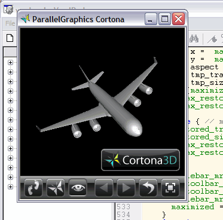The width and height of the screenshot is (223, 220).
Task: Go to the previous viewpoint with the left arrow
Action: [x=104, y=188]
